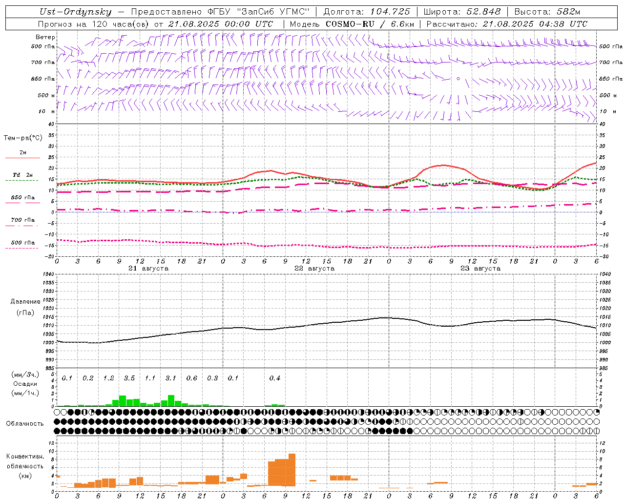
Task: Click the 3.5 precipitation amount value
Action: pyautogui.click(x=129, y=378)
